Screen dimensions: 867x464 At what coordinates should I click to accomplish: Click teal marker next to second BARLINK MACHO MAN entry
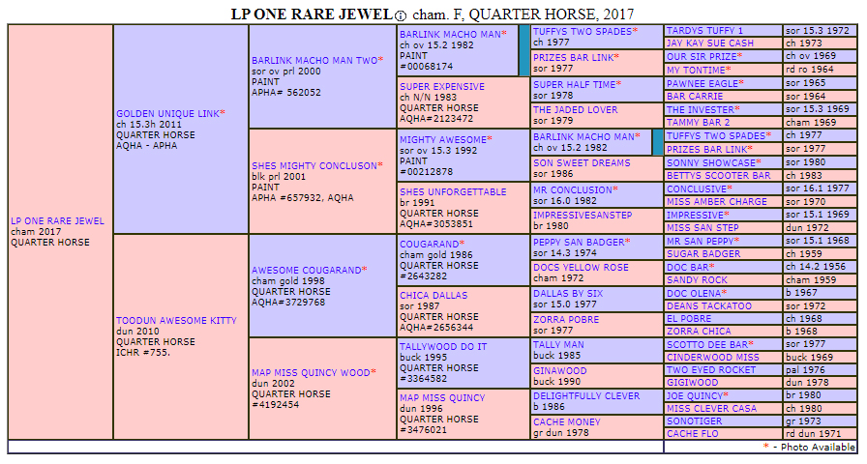point(657,142)
